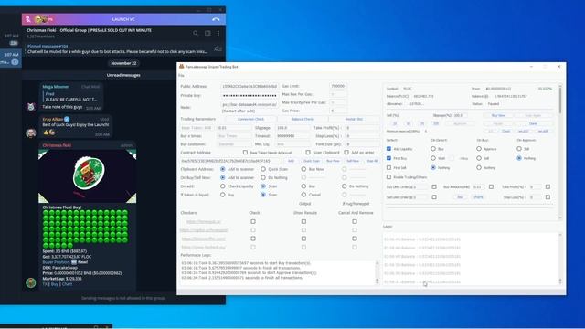Open the File menu in Sniper bot

pos(181,75)
